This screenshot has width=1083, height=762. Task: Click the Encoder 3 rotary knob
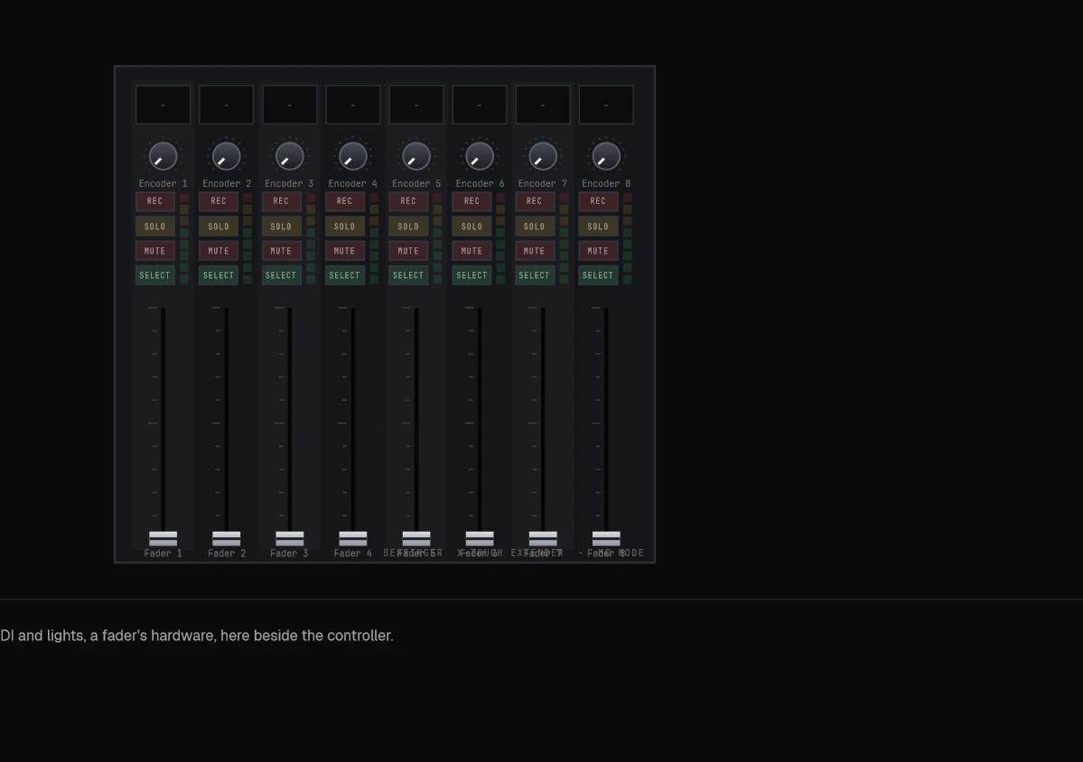pos(289,156)
